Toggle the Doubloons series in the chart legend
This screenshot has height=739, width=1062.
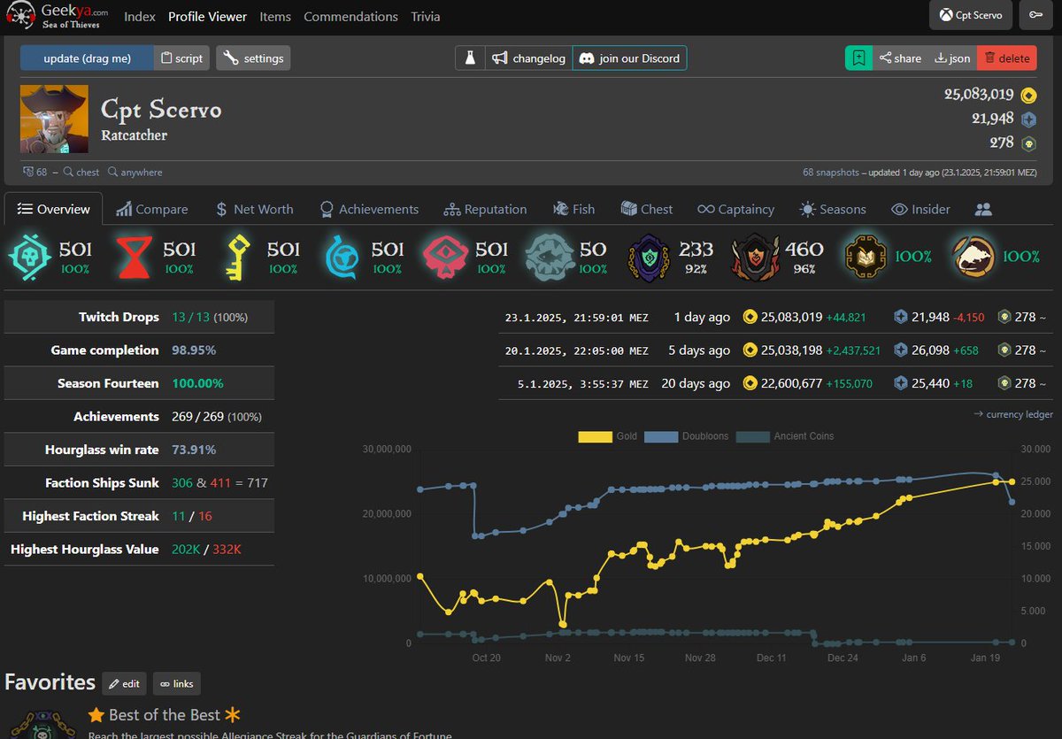click(689, 436)
